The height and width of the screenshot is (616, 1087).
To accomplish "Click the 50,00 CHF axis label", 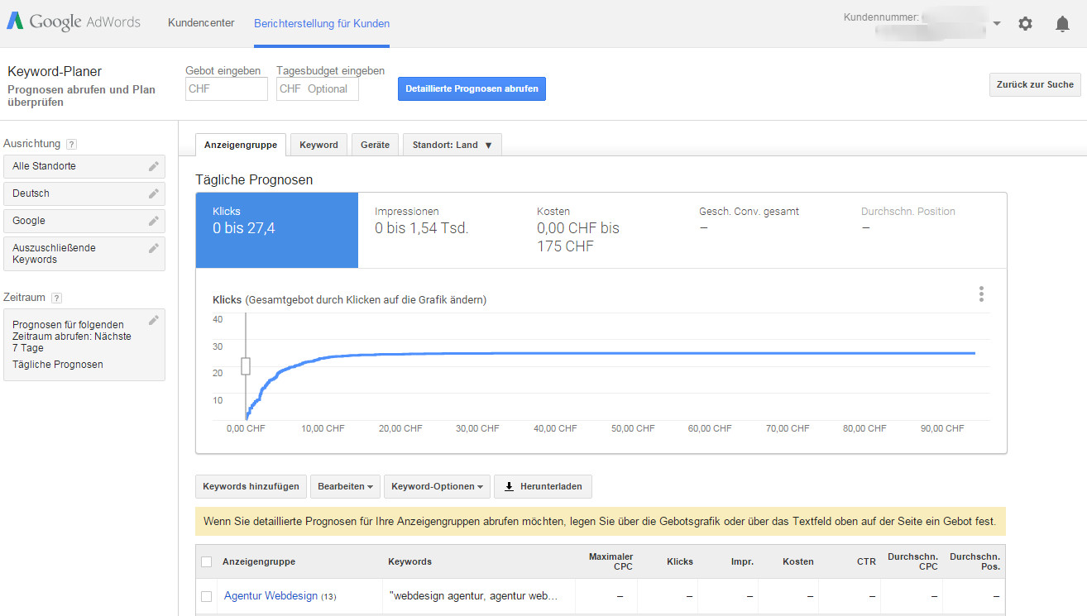I will 633,428.
